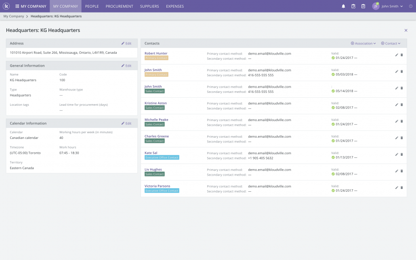
Task: Edit Kate Sal's contact pencil icon
Action: [397, 154]
